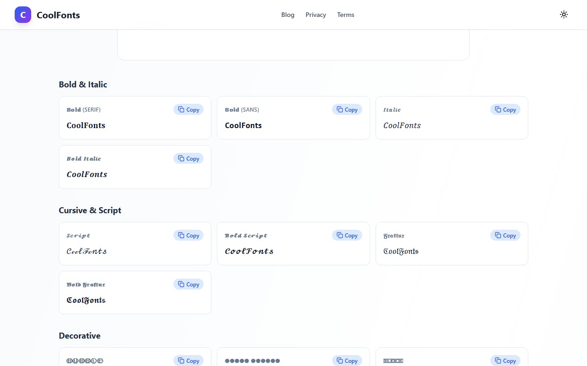This screenshot has height=366, width=587.
Task: Select the "Bold Script" card label
Action: pyautogui.click(x=246, y=236)
